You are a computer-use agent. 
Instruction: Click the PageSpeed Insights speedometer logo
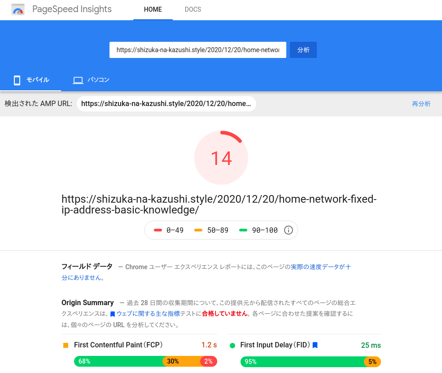coord(18,9)
